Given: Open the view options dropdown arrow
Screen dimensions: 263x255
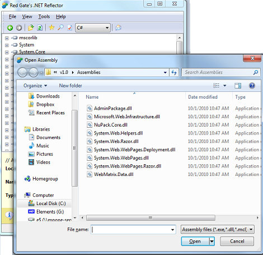Looking at the screenshot, I should pyautogui.click(x=225, y=86).
